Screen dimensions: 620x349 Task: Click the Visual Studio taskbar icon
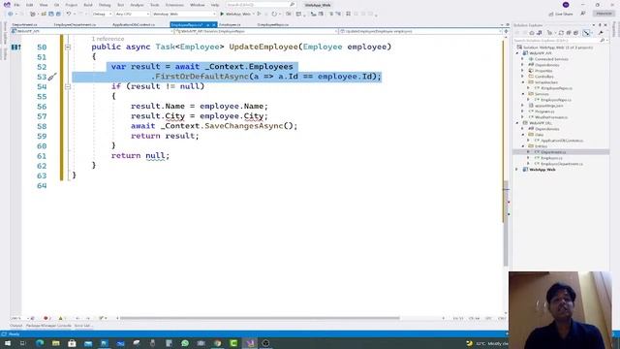pyautogui.click(x=250, y=343)
